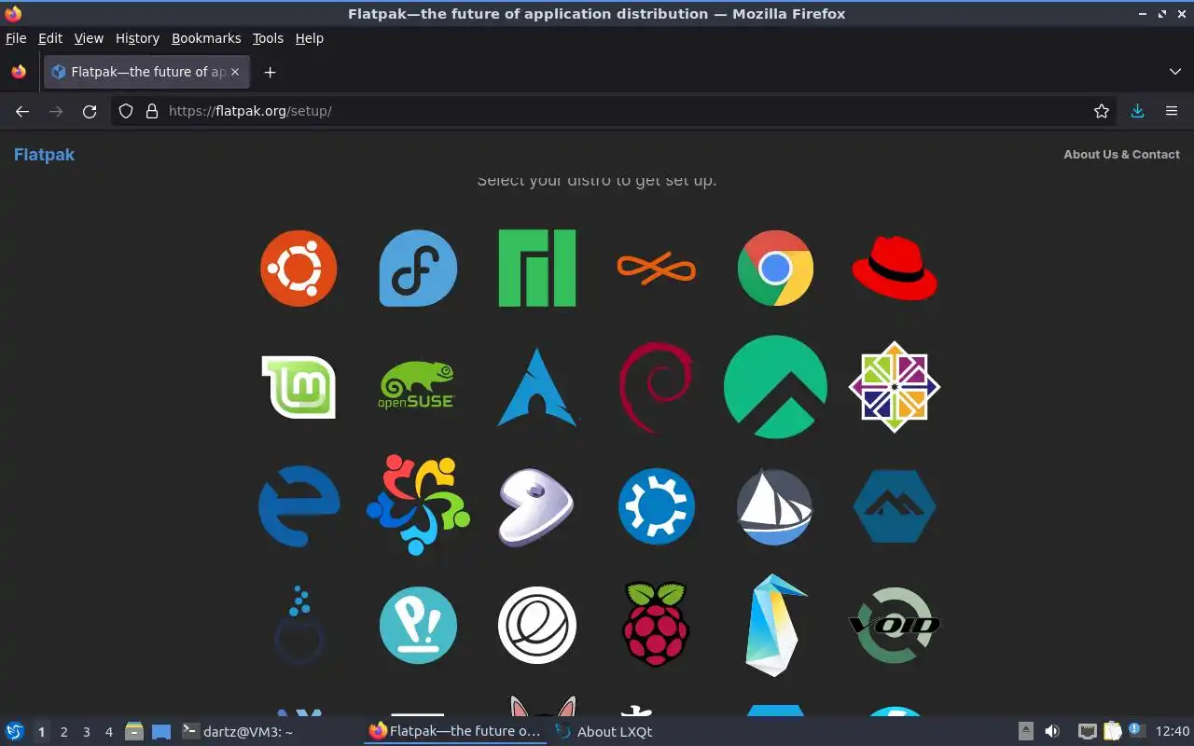
Task: Click the flatpak.org URL address bar
Action: tap(616, 111)
